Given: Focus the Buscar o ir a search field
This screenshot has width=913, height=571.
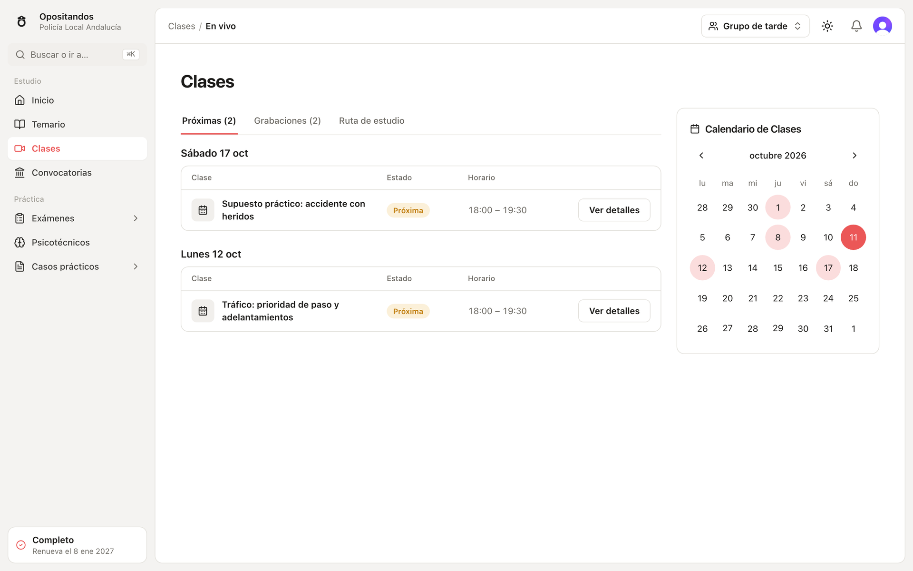Looking at the screenshot, I should pos(77,55).
